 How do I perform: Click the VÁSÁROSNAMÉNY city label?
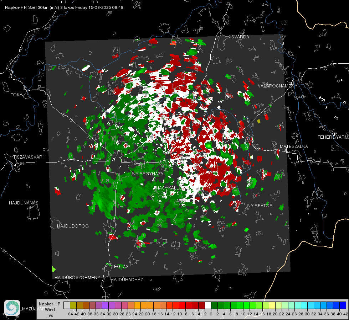pyautogui.click(x=278, y=86)
